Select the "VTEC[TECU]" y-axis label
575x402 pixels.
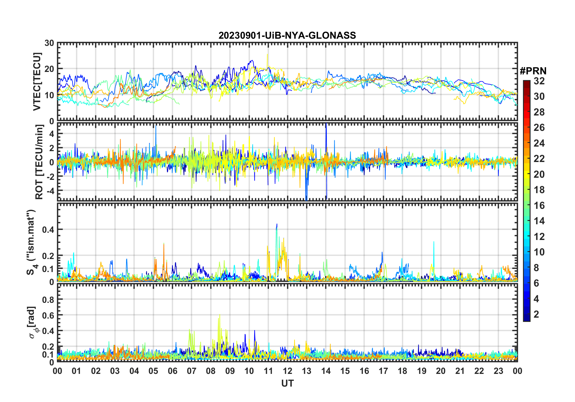pyautogui.click(x=37, y=82)
